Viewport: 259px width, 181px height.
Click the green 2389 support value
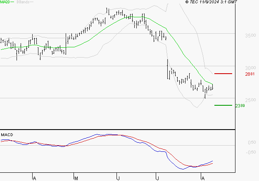[x=240, y=106]
